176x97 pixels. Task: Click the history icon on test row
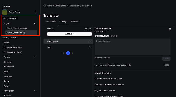click(x=90, y=47)
